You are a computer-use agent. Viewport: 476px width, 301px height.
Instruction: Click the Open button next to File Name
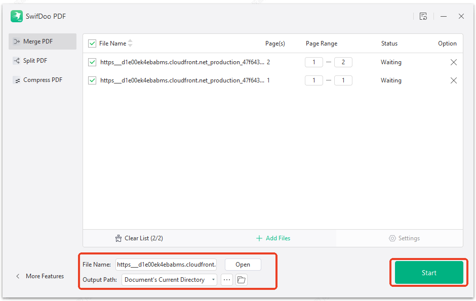[243, 264]
